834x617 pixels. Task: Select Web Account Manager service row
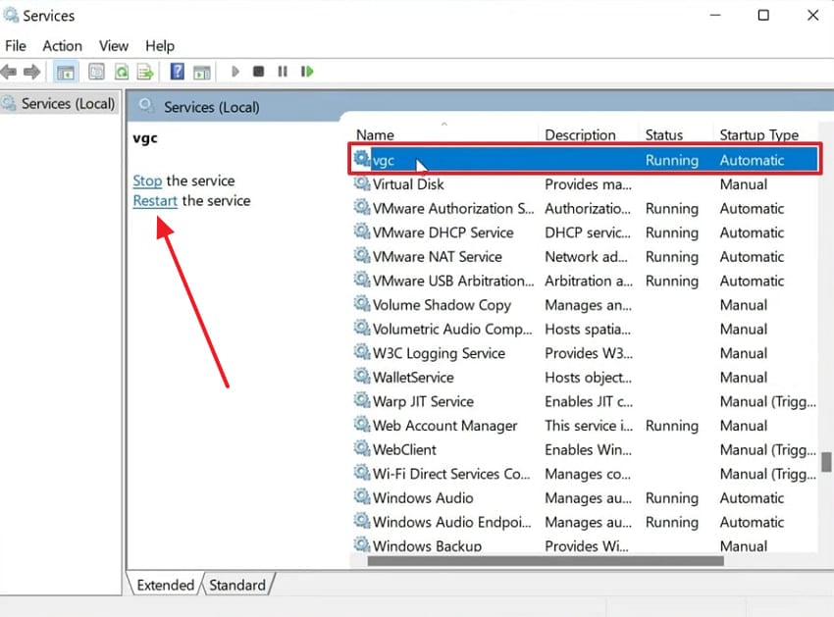(x=584, y=425)
